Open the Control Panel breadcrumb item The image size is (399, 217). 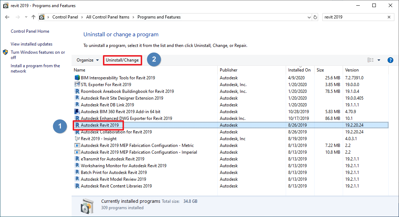tap(65, 17)
